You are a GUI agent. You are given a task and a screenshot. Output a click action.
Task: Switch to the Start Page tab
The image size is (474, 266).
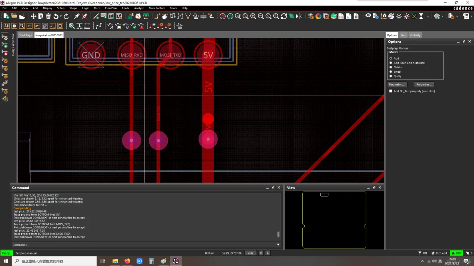pyautogui.click(x=25, y=35)
